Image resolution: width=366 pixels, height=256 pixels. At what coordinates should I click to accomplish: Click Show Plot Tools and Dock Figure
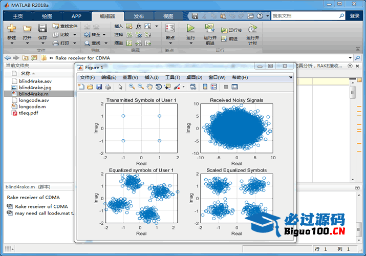tap(234, 87)
